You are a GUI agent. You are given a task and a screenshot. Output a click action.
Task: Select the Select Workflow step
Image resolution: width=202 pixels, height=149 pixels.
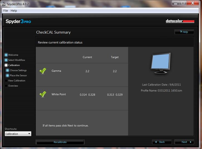(17, 60)
